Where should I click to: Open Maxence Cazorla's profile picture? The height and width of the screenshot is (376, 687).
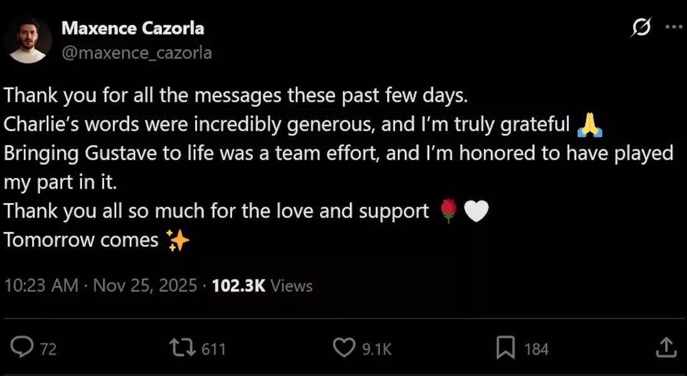click(28, 39)
